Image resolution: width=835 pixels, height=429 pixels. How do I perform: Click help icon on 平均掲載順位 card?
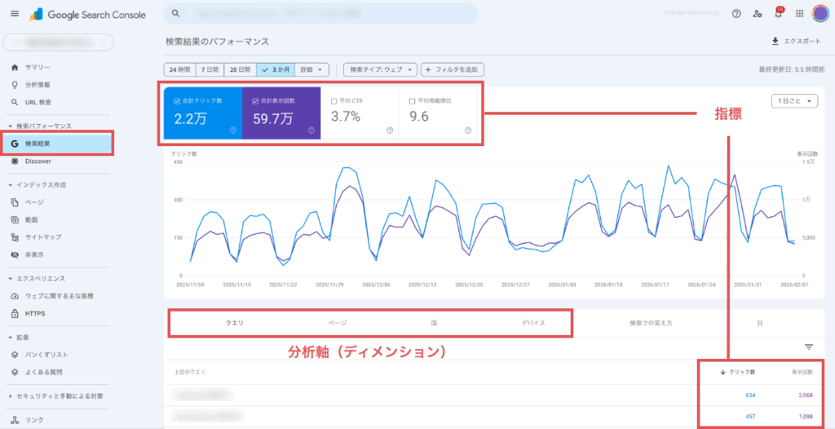[x=468, y=130]
